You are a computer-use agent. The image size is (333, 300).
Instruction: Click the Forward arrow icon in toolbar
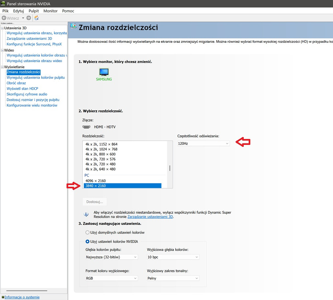point(29,18)
